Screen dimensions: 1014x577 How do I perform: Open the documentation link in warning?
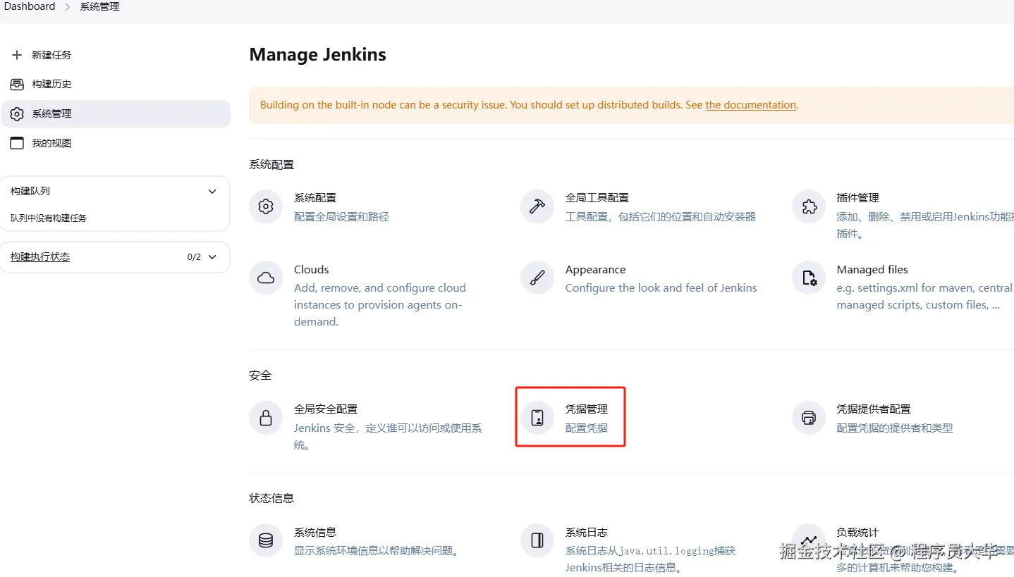tap(750, 105)
